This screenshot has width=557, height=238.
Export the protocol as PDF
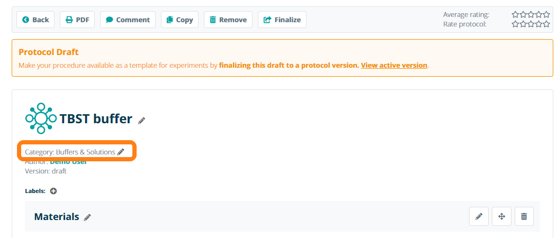(x=77, y=20)
